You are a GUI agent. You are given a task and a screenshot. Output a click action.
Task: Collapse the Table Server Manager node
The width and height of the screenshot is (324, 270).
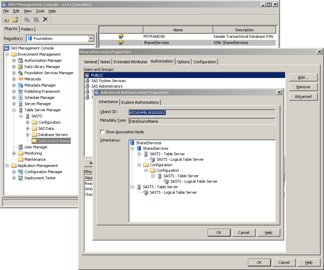[x=14, y=110]
